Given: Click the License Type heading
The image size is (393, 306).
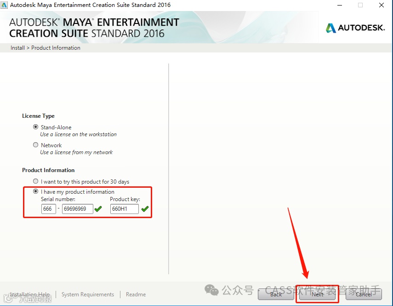Looking at the screenshot, I should pos(38,116).
